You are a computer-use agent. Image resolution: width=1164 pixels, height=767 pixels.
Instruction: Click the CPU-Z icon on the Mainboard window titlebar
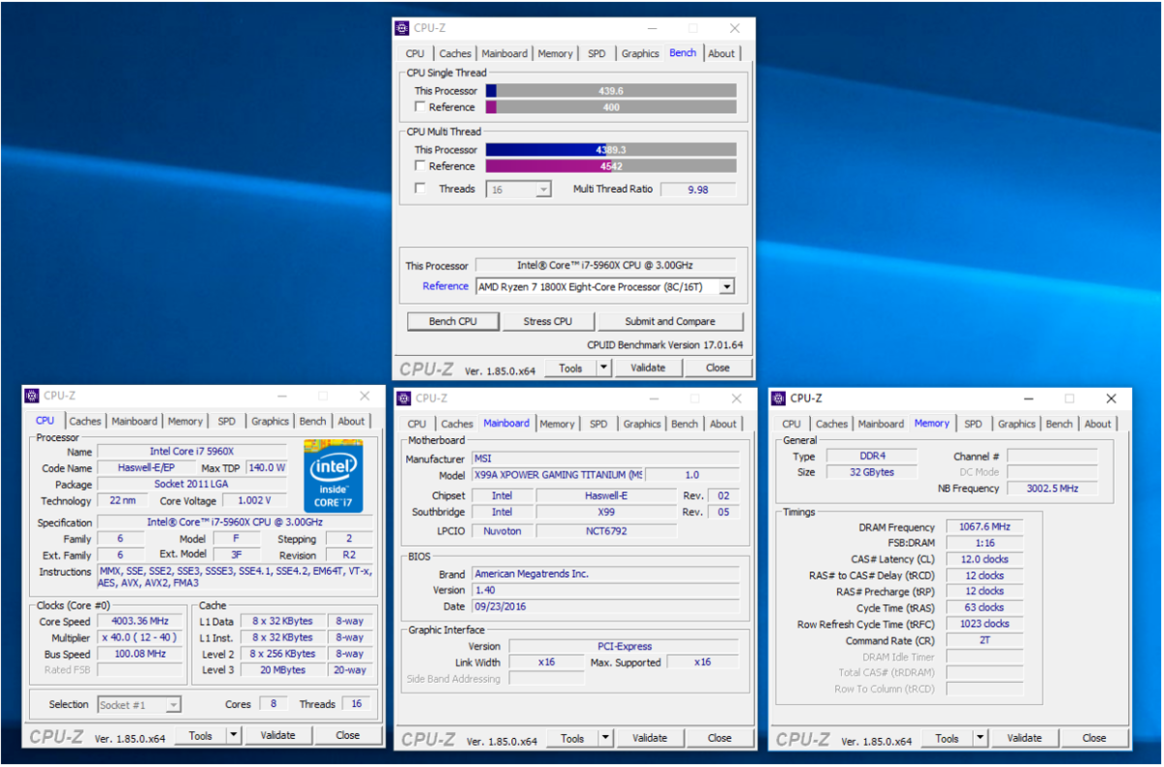[402, 399]
